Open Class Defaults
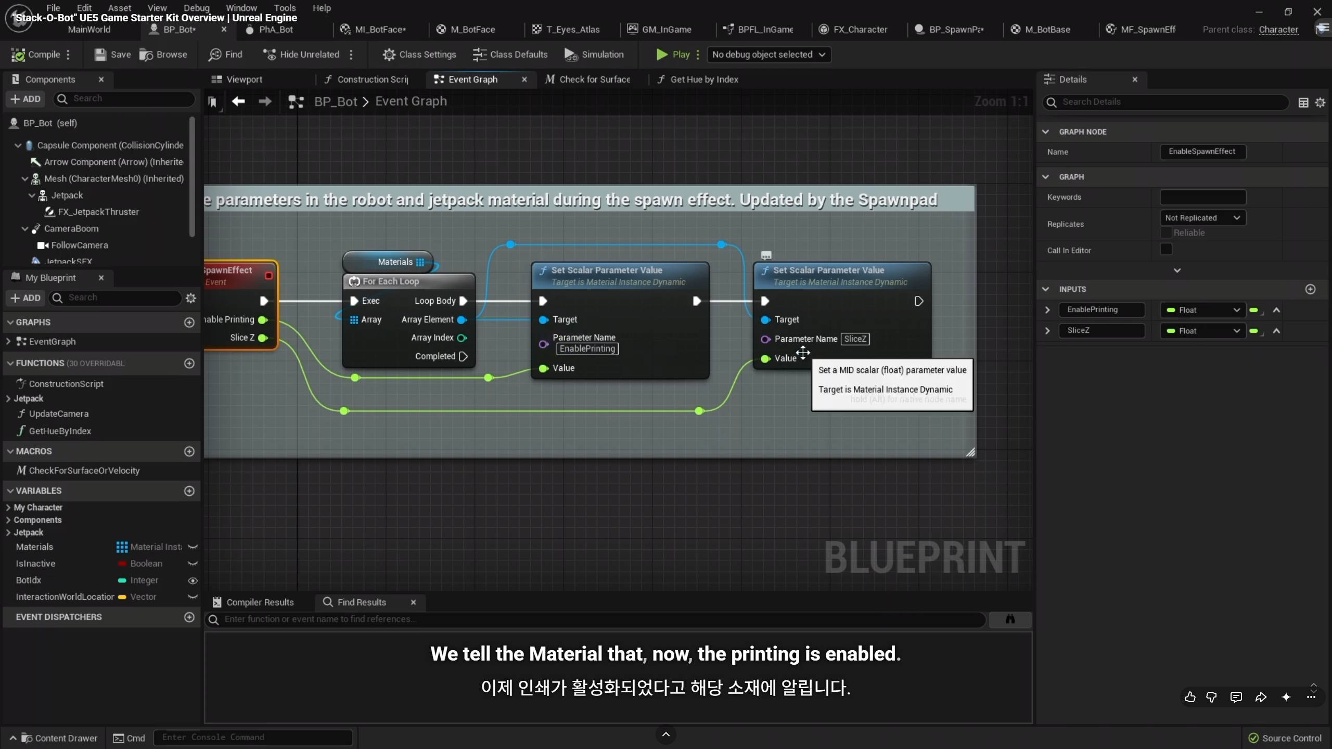 (x=510, y=55)
